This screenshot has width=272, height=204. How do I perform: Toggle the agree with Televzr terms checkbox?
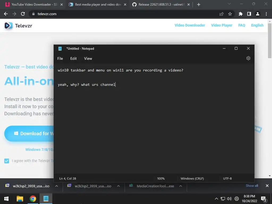click(x=7, y=161)
